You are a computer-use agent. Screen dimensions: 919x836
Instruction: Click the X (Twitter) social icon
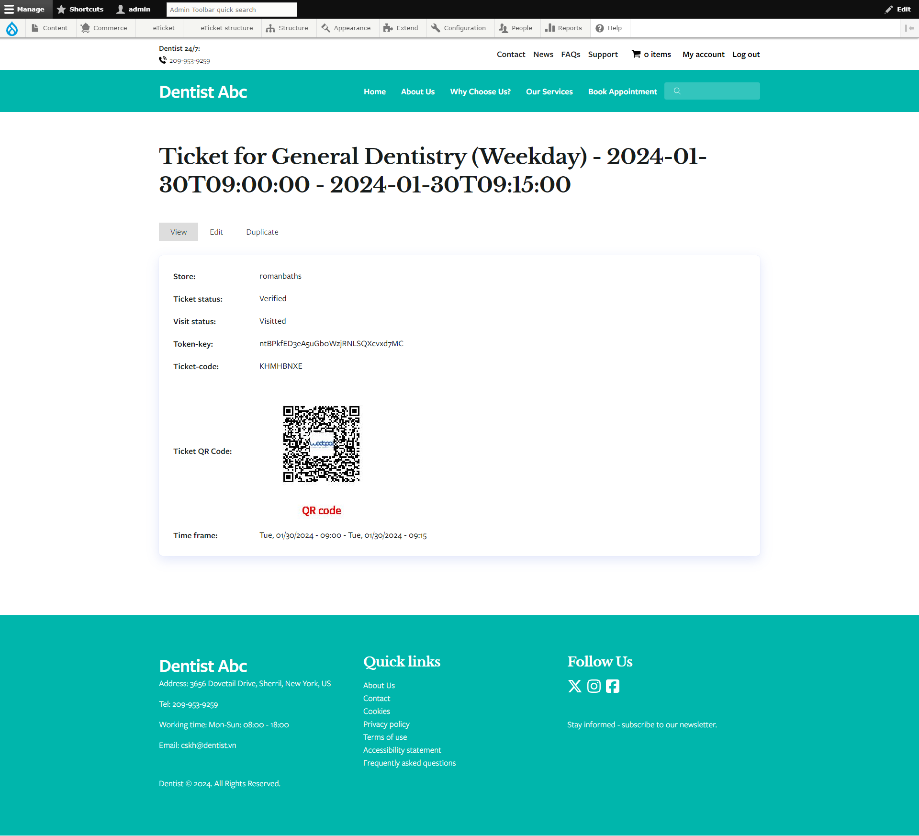(574, 686)
